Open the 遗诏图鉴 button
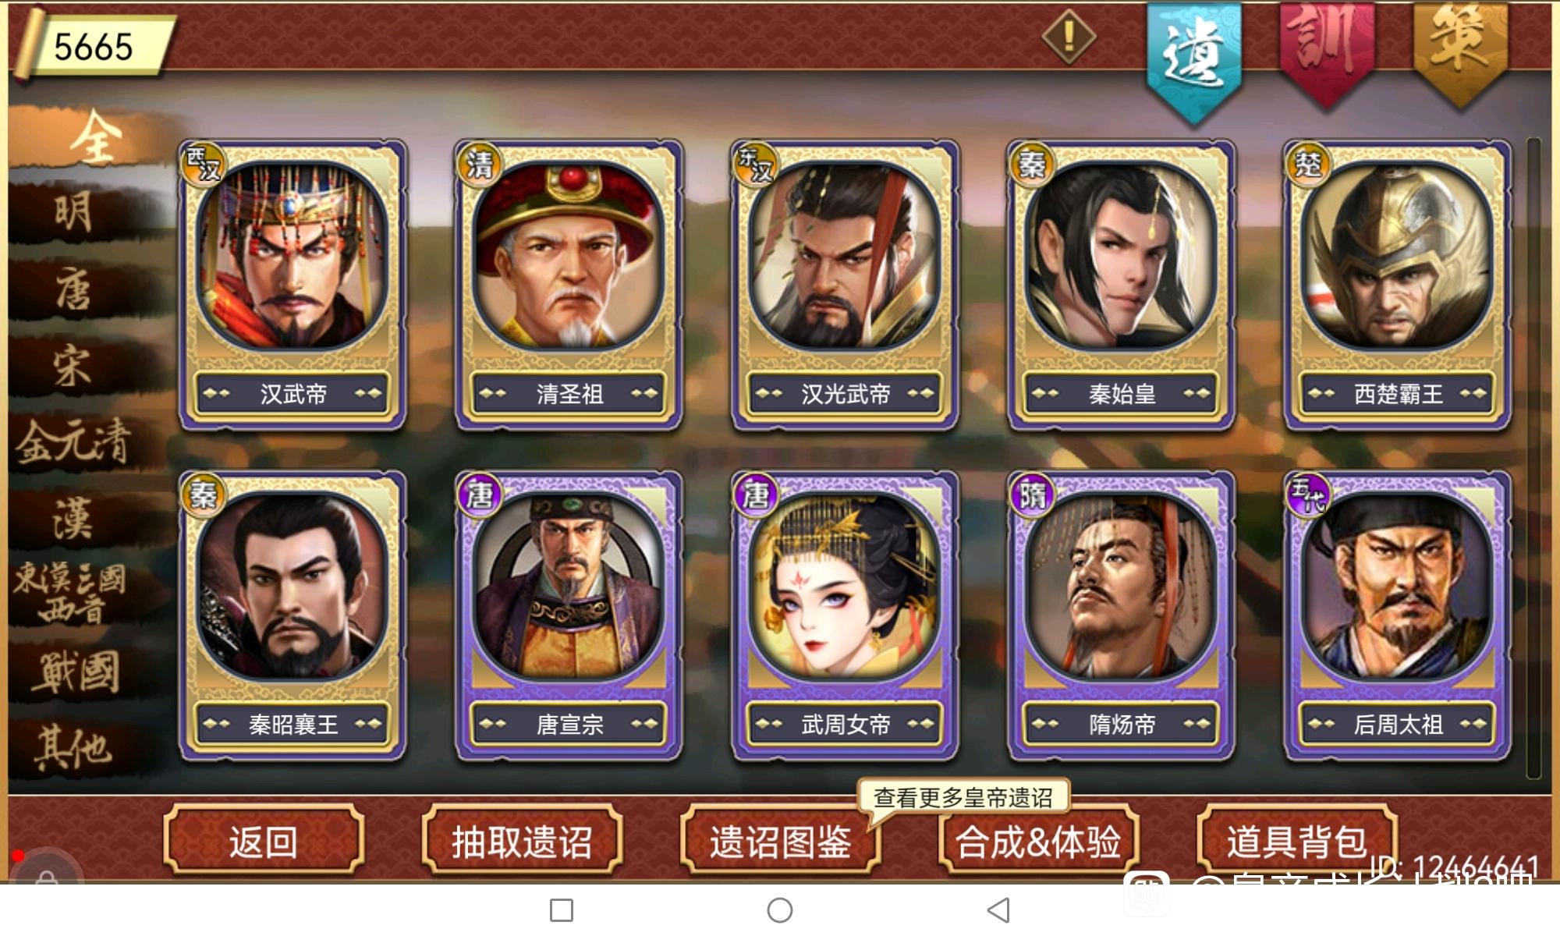Image resolution: width=1560 pixels, height=936 pixels. (780, 842)
